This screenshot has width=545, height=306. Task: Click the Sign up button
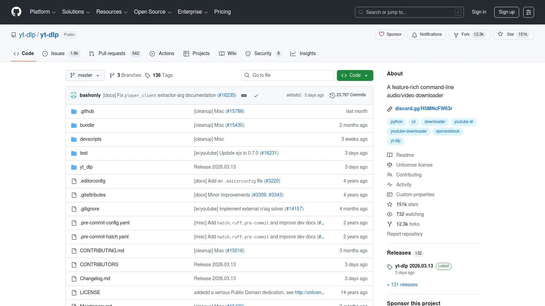506,12
